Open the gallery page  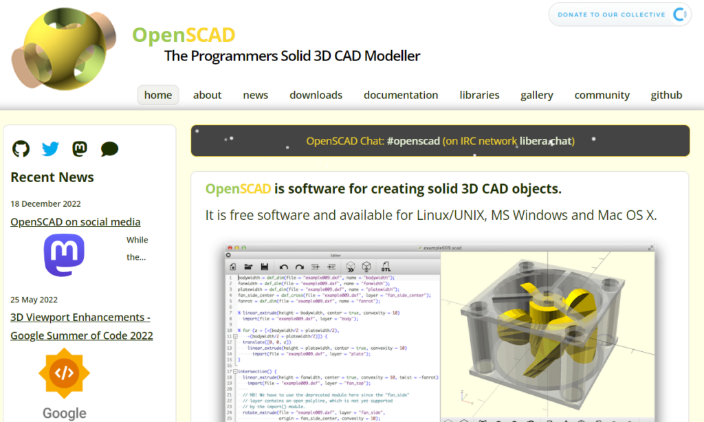[x=536, y=95]
